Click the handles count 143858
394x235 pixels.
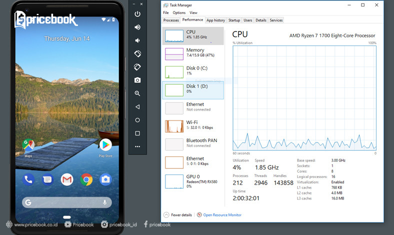pos(283,182)
